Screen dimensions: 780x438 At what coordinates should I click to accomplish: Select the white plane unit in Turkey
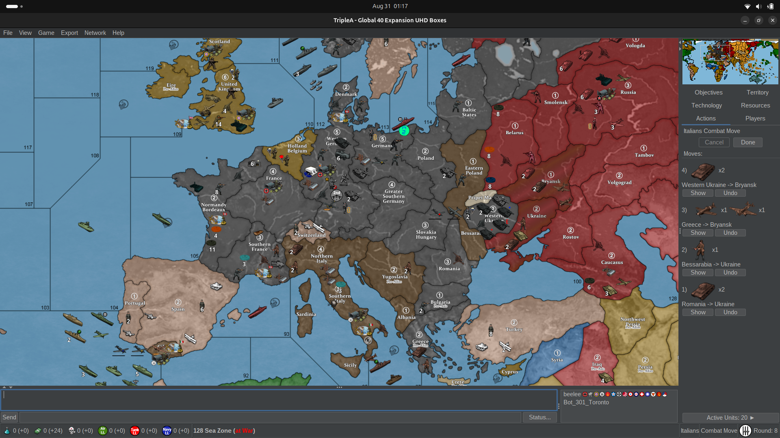point(505,346)
